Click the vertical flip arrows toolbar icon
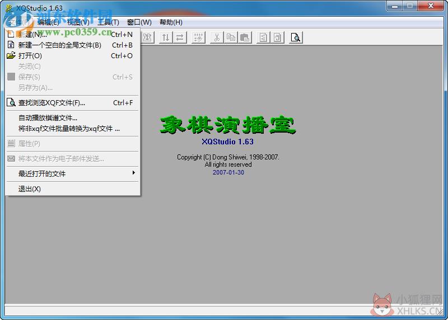This screenshot has height=320, width=448. pyautogui.click(x=166, y=37)
